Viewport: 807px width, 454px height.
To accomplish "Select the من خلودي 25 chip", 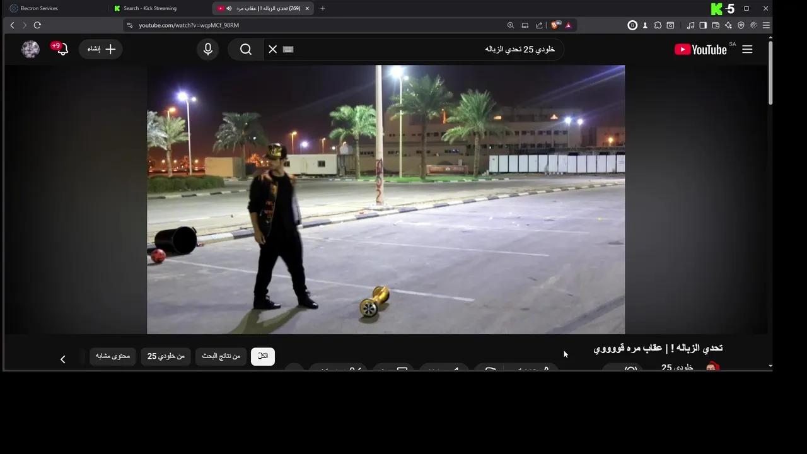I will click(166, 356).
